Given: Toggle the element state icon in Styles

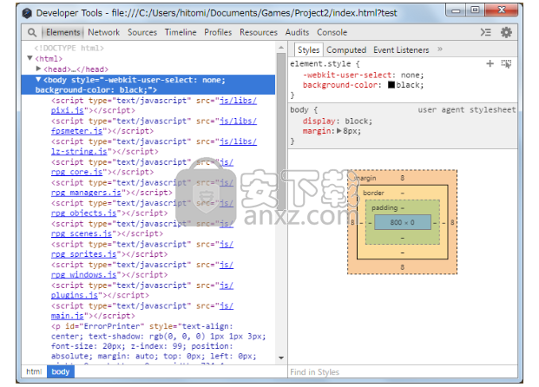Looking at the screenshot, I should click(x=506, y=64).
